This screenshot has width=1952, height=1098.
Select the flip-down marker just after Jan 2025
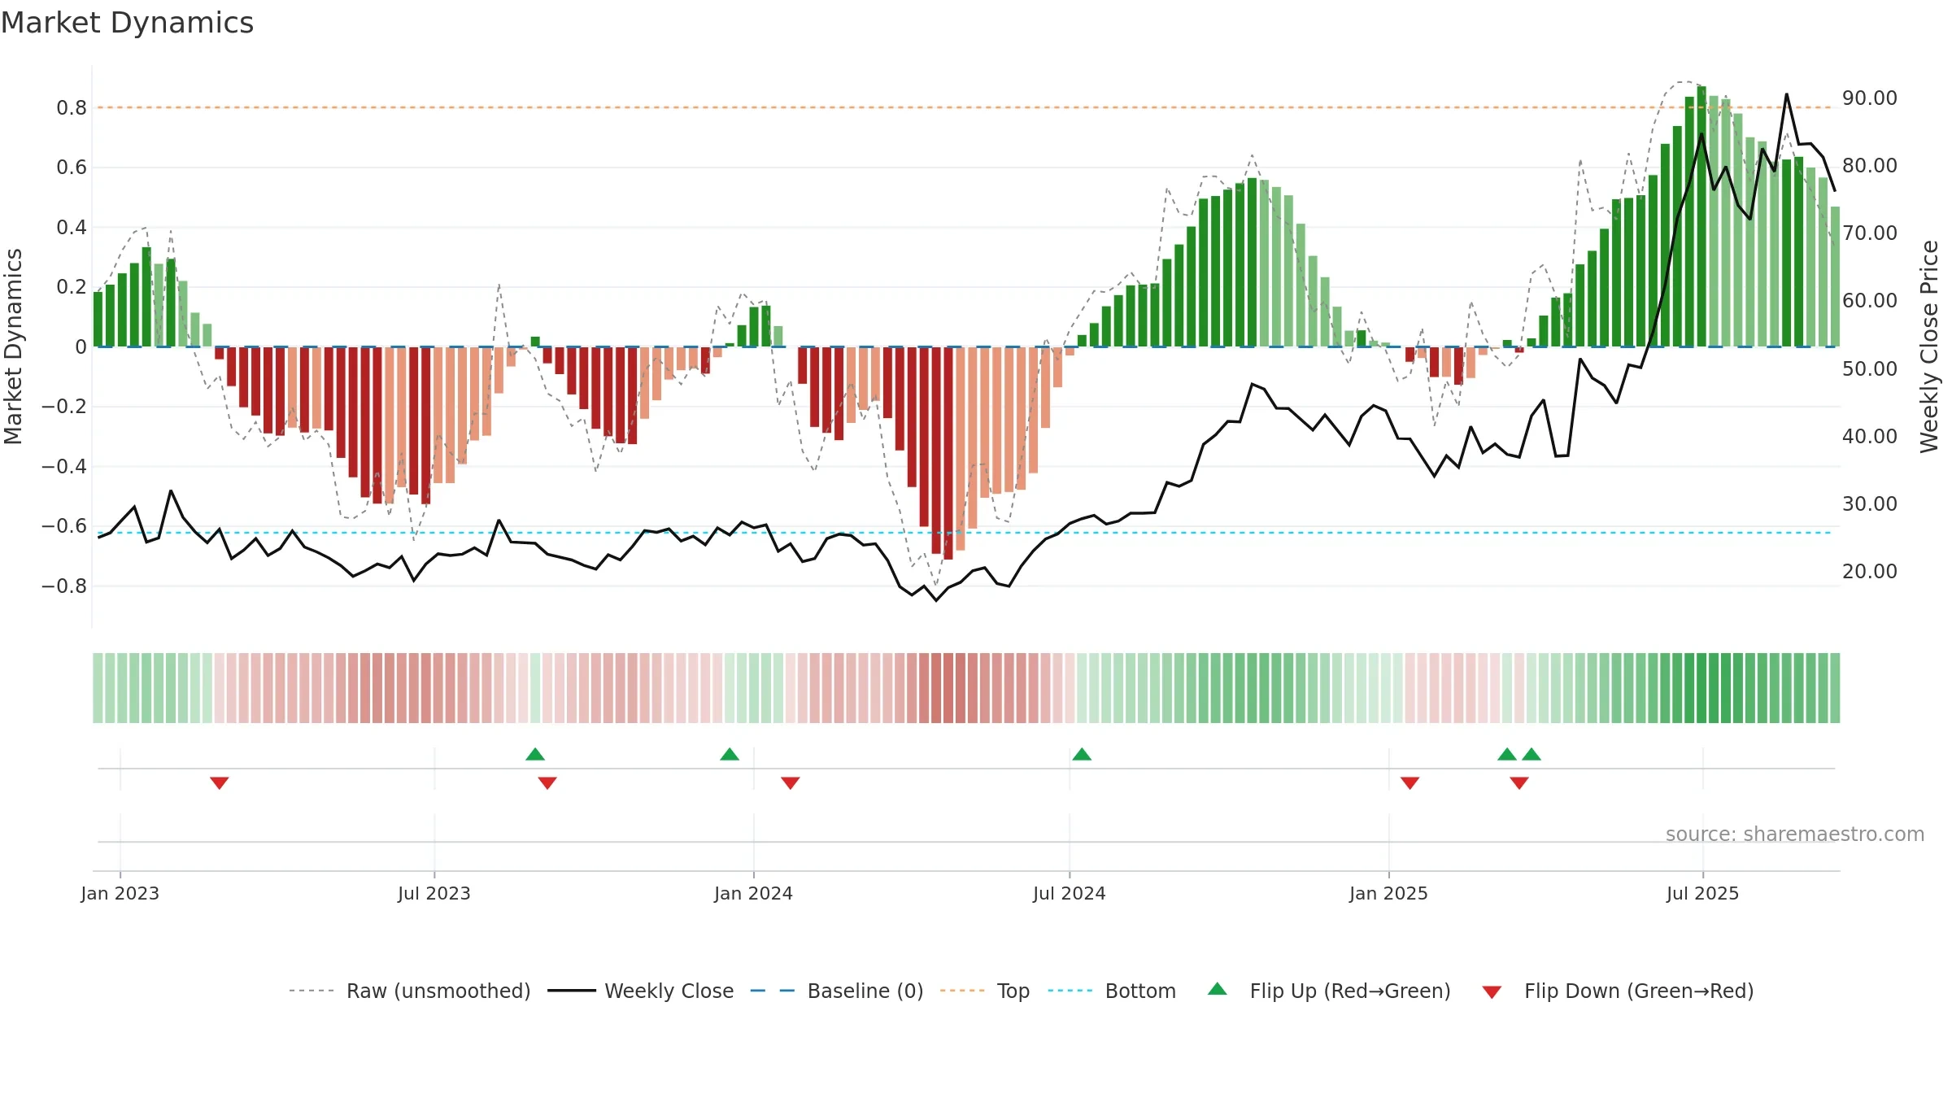[x=1410, y=782]
